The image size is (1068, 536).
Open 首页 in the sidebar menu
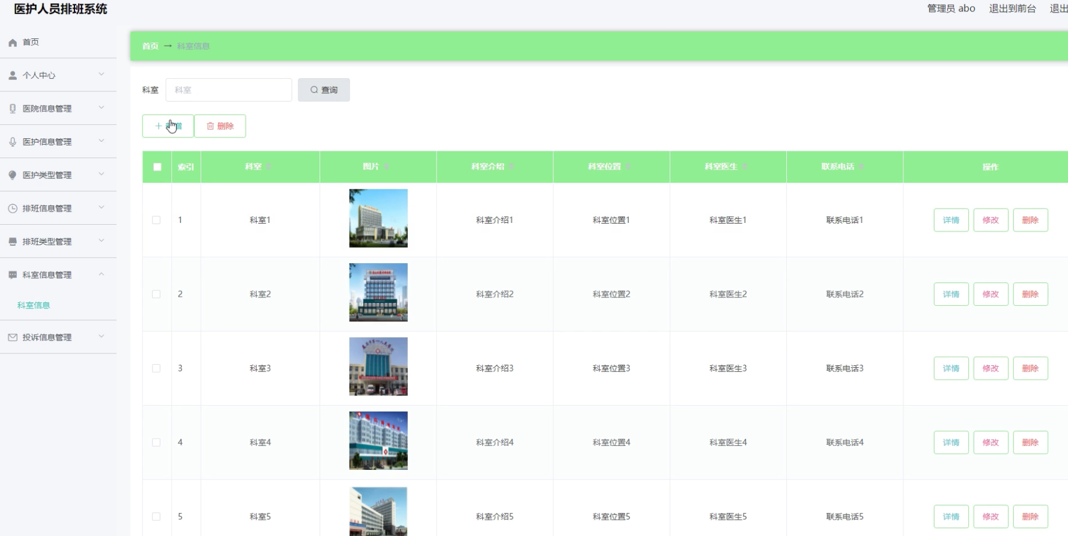pos(31,42)
